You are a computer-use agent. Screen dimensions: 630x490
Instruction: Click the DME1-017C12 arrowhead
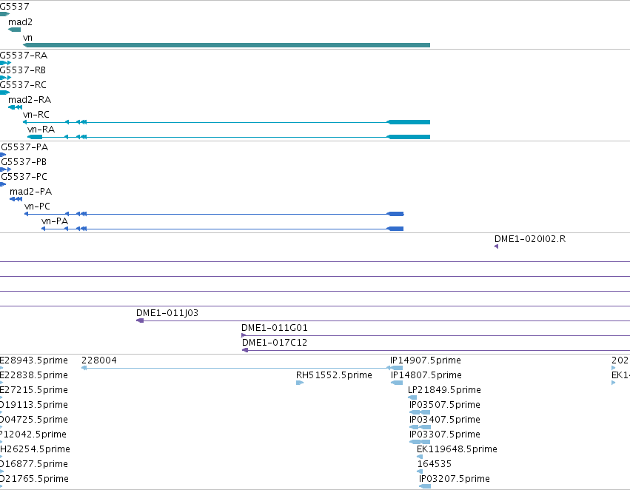coord(245,350)
